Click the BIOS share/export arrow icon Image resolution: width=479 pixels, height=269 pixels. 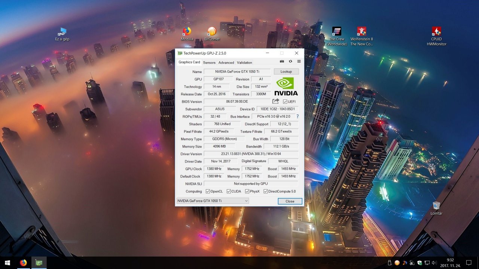[x=276, y=101]
